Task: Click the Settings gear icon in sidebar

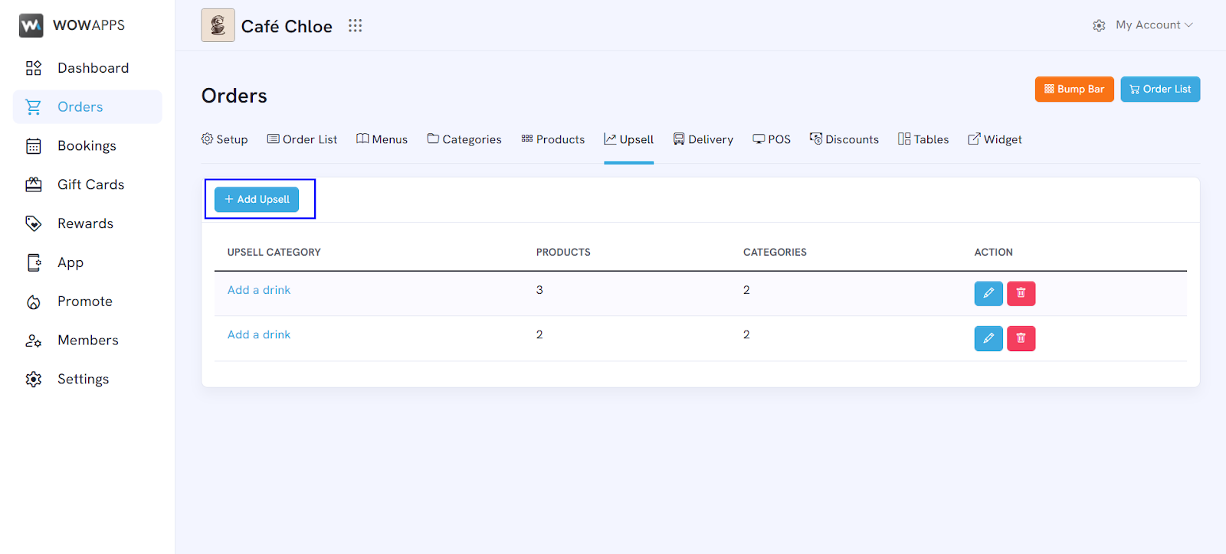Action: (x=34, y=380)
